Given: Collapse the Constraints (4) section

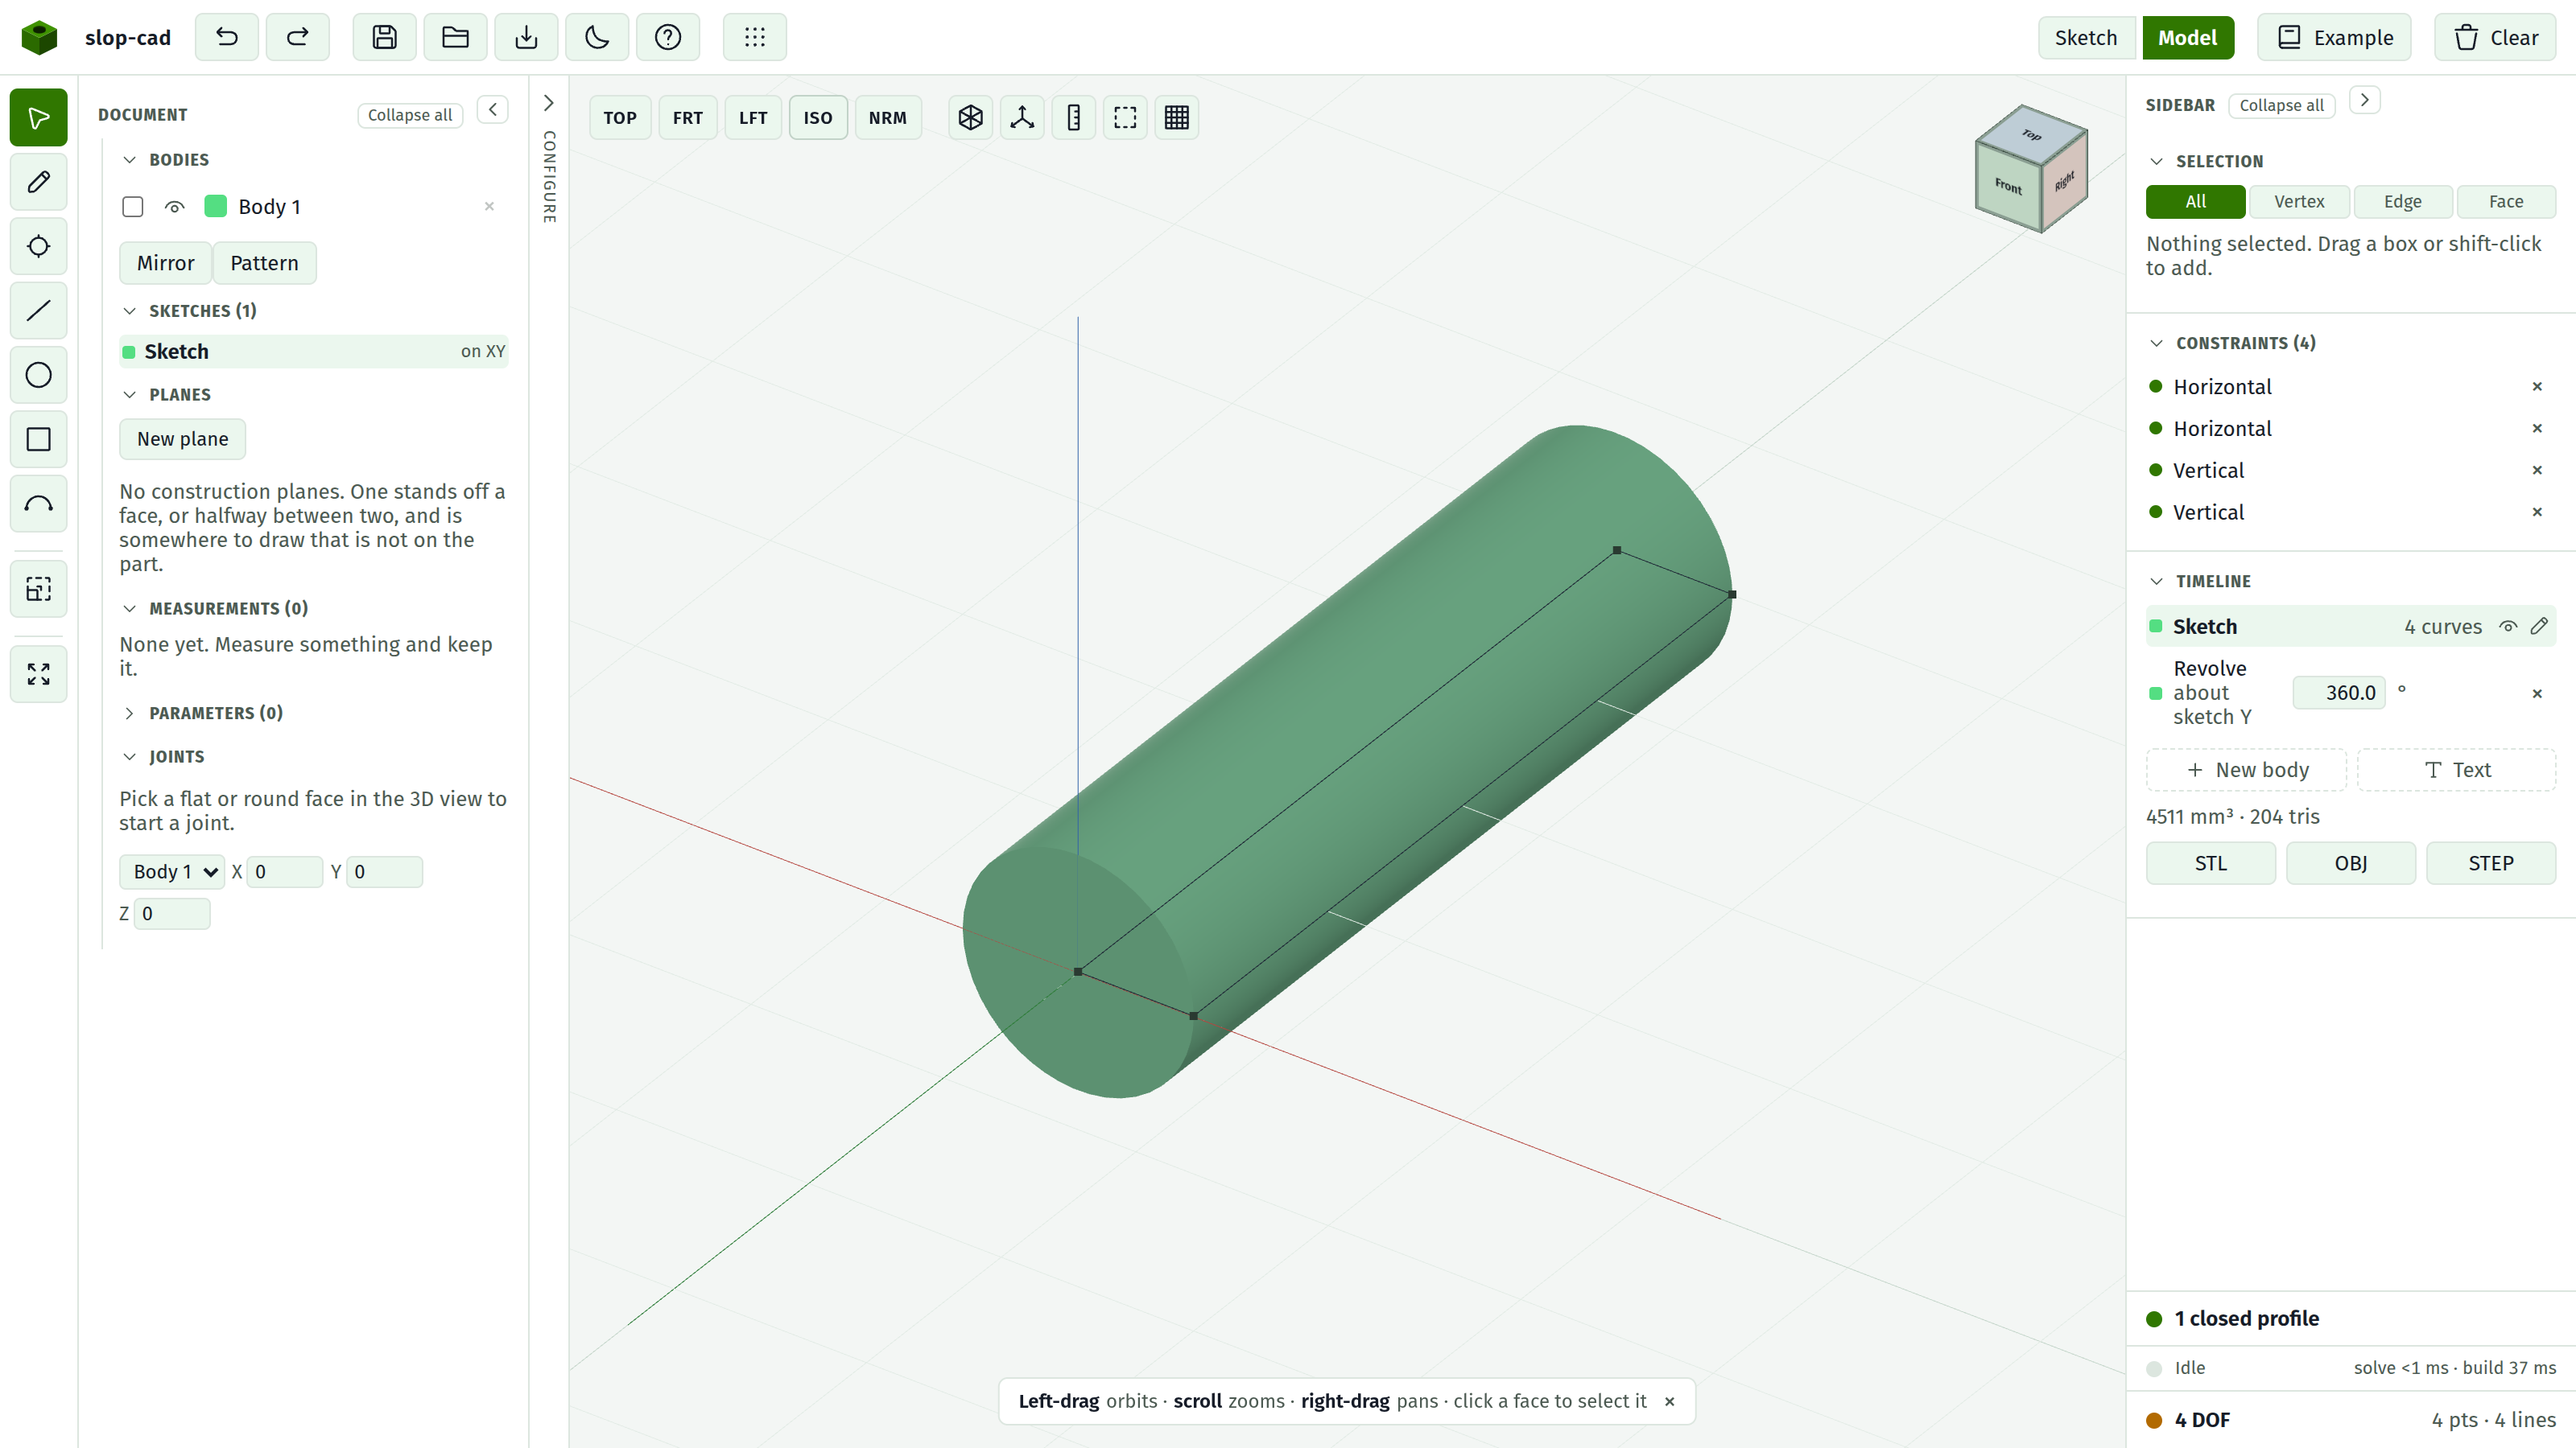Looking at the screenshot, I should pyautogui.click(x=2156, y=343).
